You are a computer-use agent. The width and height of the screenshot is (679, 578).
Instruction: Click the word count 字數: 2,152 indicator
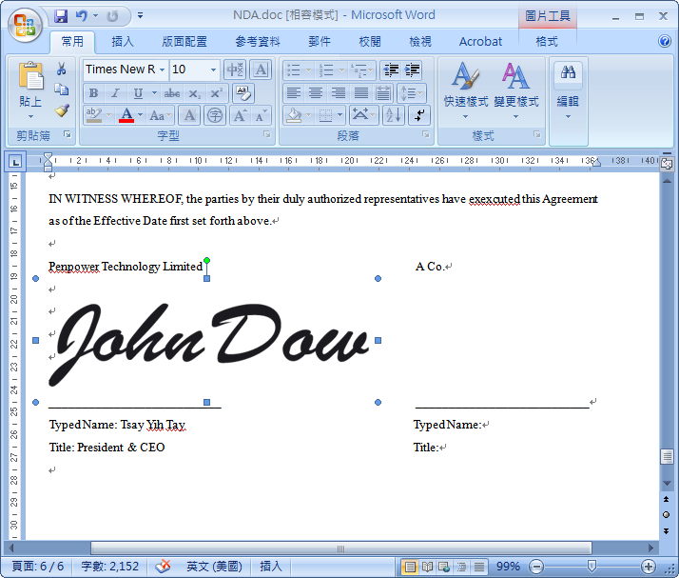(109, 567)
